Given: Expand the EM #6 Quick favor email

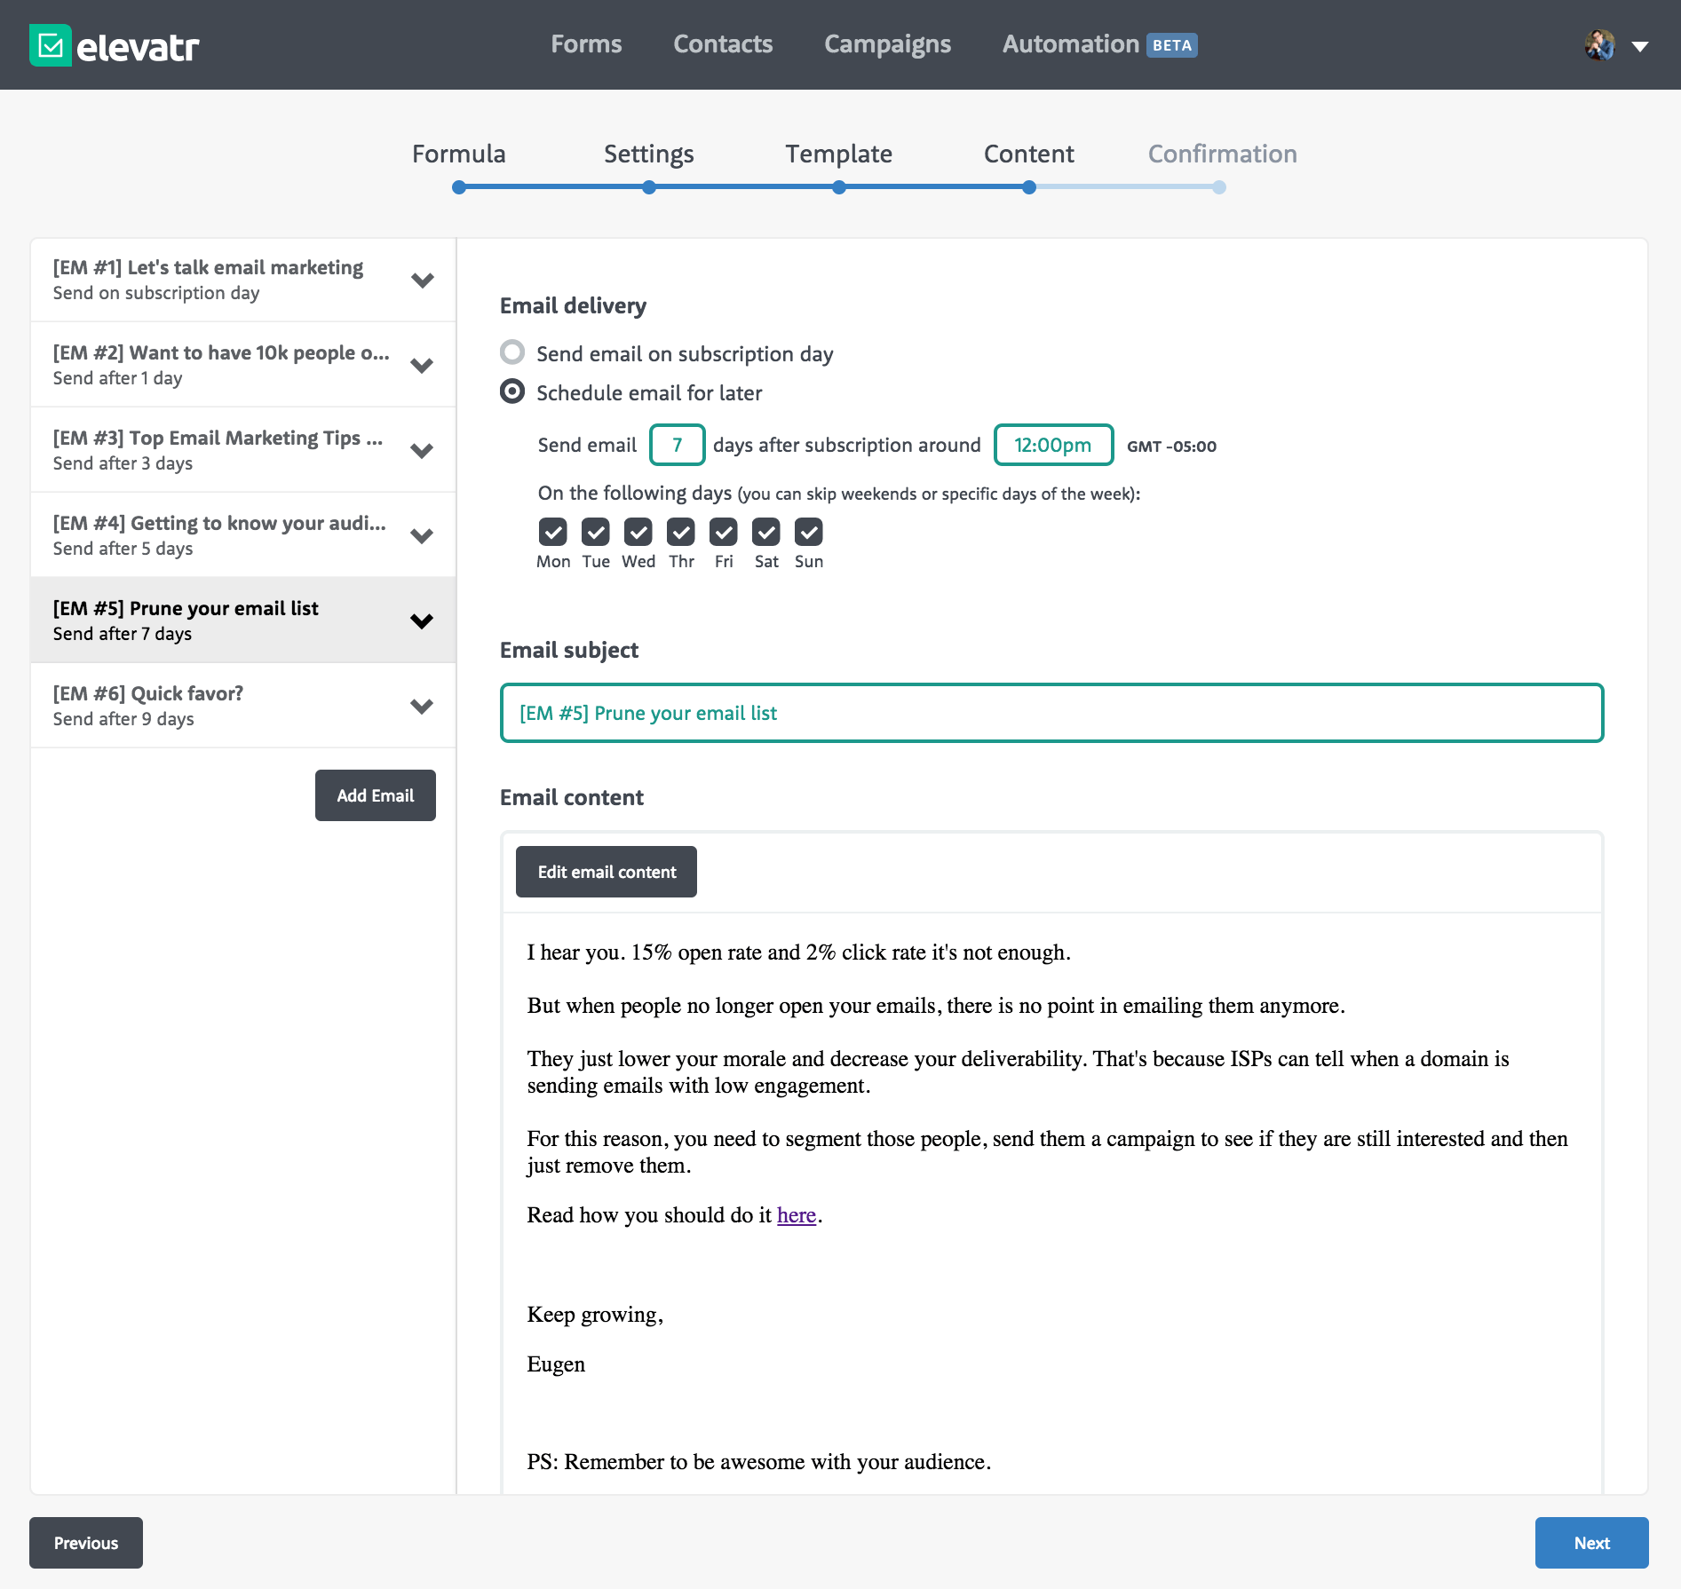Looking at the screenshot, I should 422,705.
